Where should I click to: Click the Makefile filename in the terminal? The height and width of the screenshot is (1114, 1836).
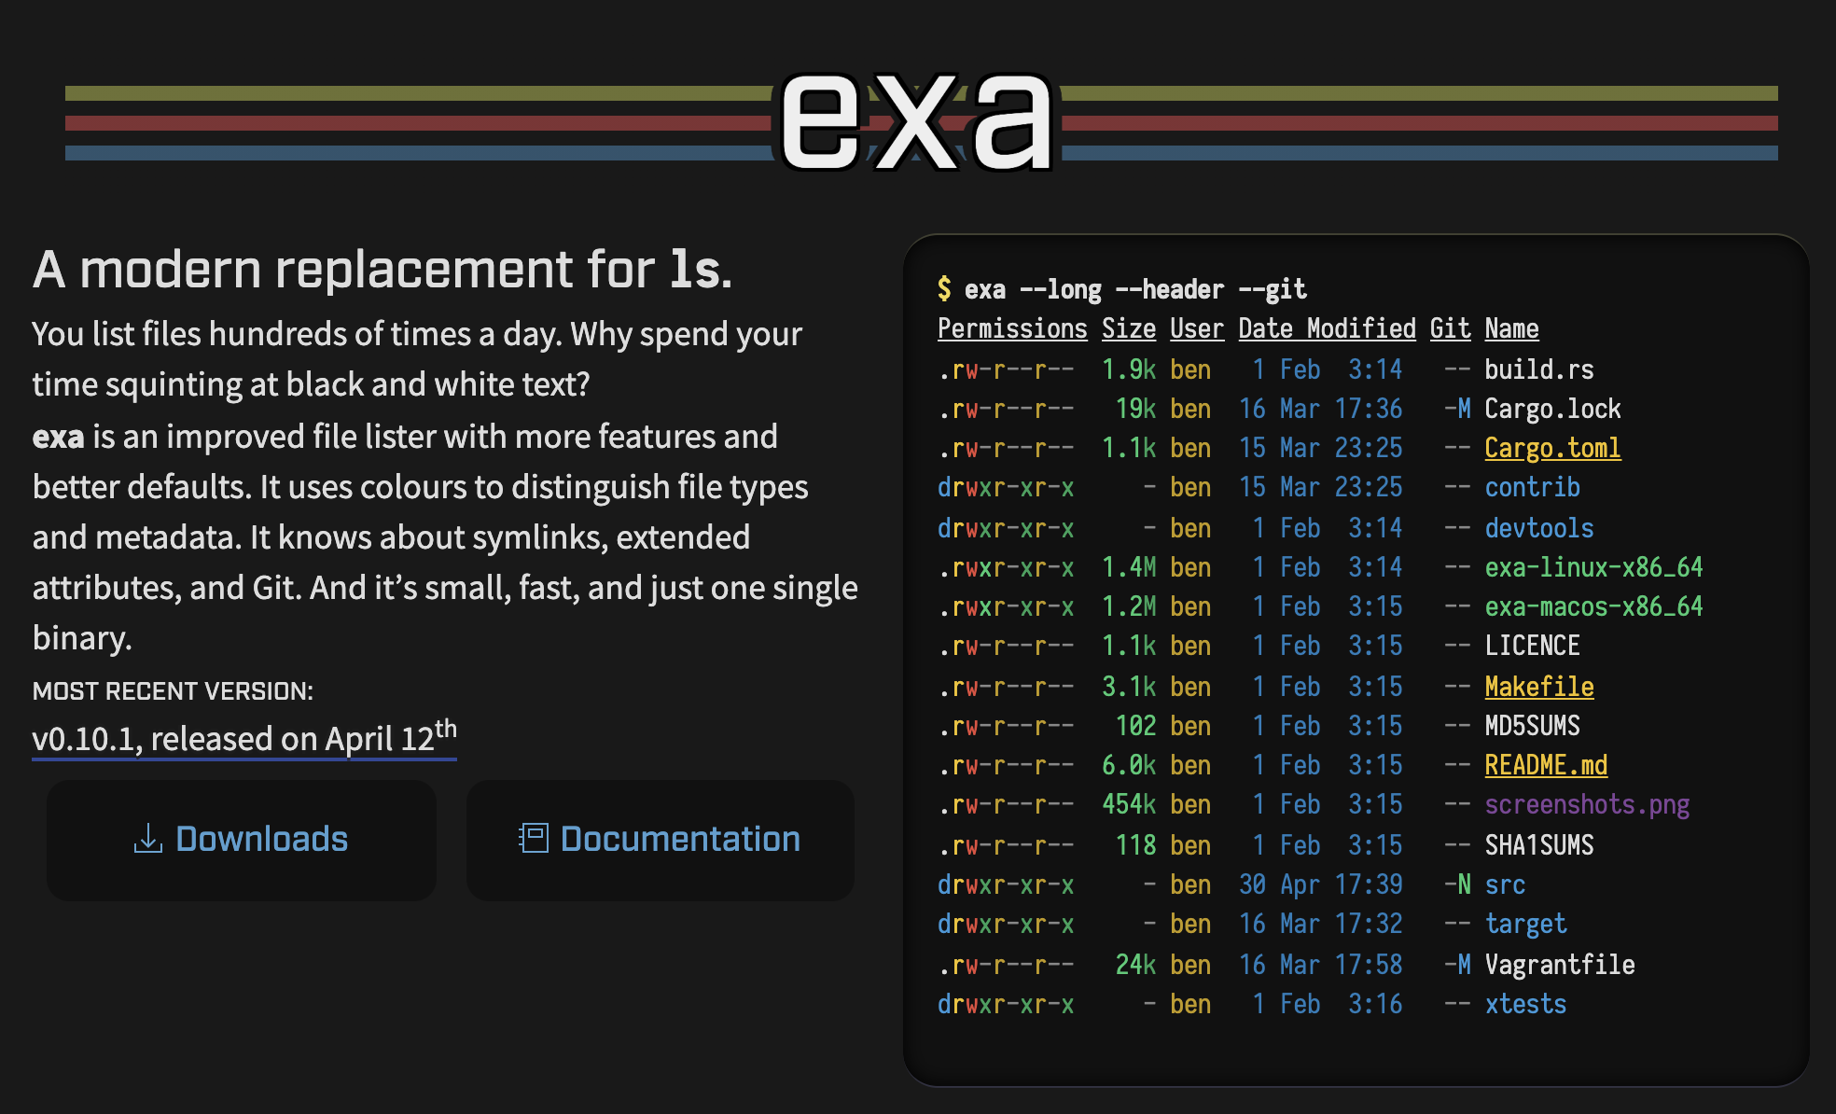[1538, 687]
